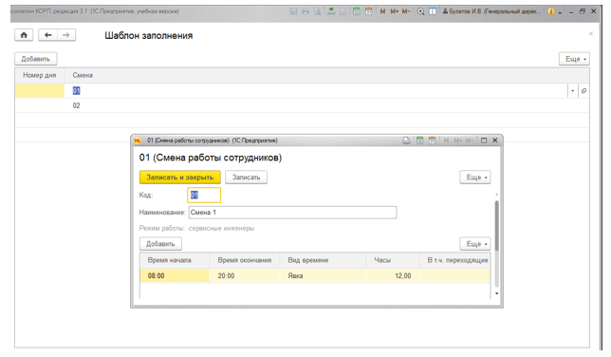
Task: Select the 20:00 end time cell
Action: (x=245, y=276)
